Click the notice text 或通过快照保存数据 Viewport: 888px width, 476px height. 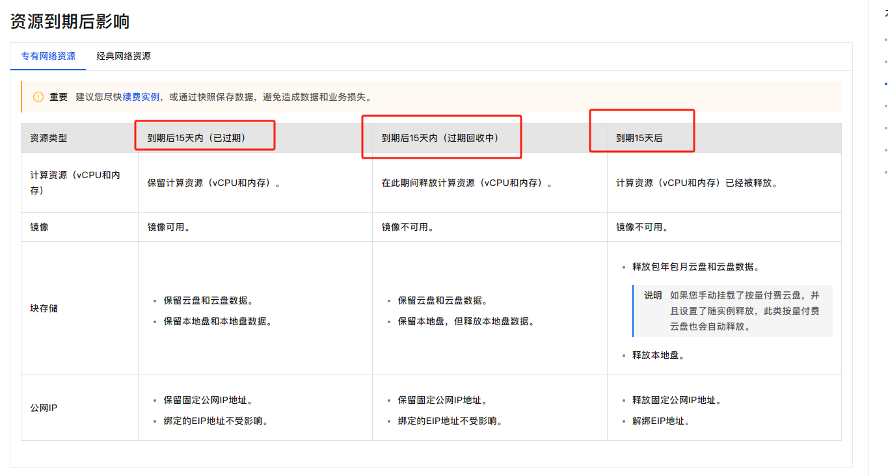(x=211, y=97)
